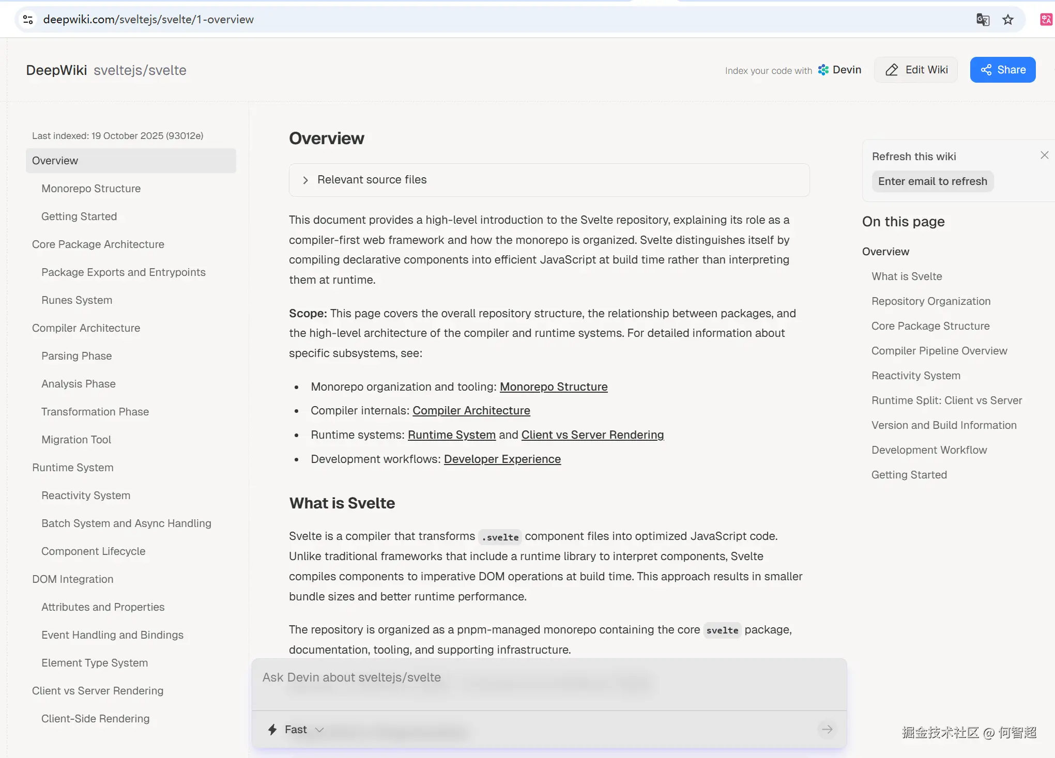Open Compiler Architecture in left navigation
This screenshot has height=758, width=1055.
(86, 328)
